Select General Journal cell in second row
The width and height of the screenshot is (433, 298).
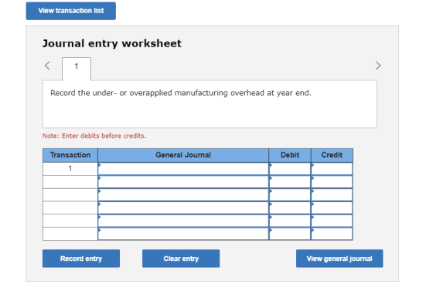[183, 182]
